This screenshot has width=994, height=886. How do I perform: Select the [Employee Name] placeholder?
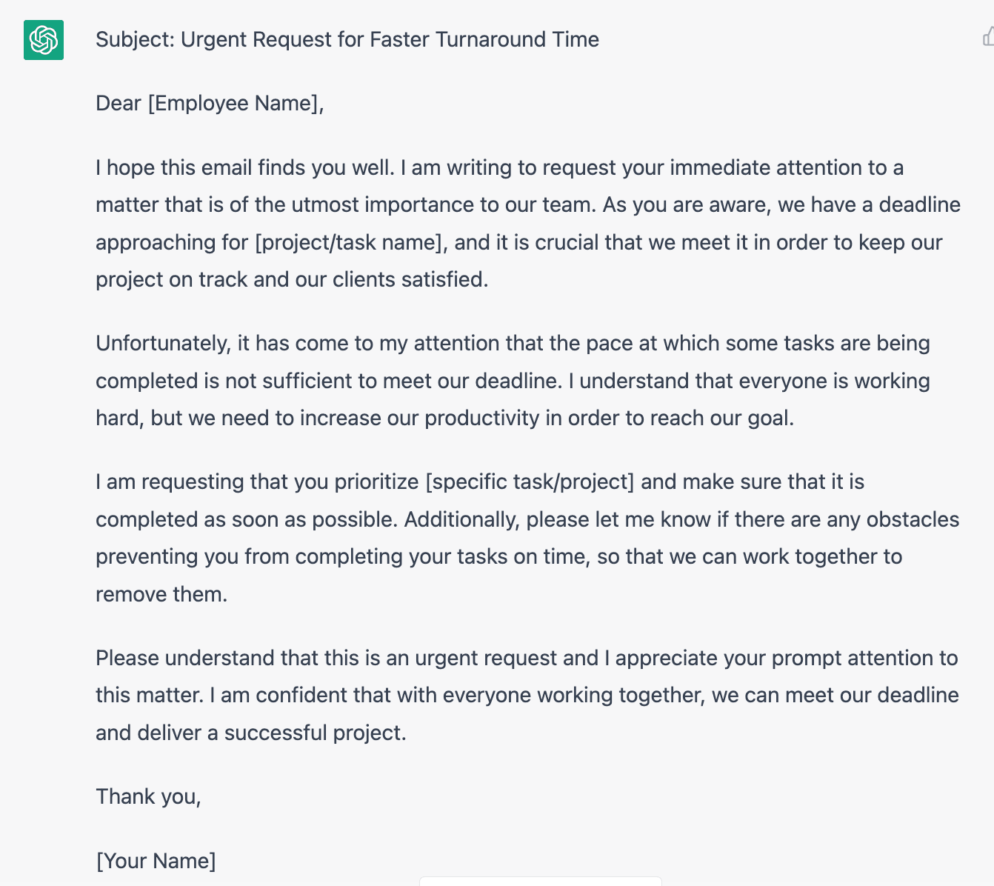[x=236, y=103]
